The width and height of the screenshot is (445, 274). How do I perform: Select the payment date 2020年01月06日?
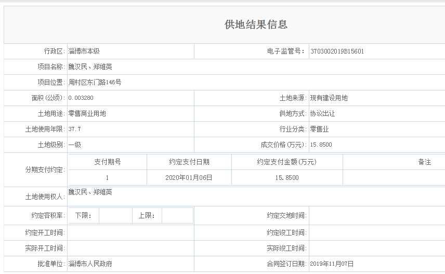point(189,177)
